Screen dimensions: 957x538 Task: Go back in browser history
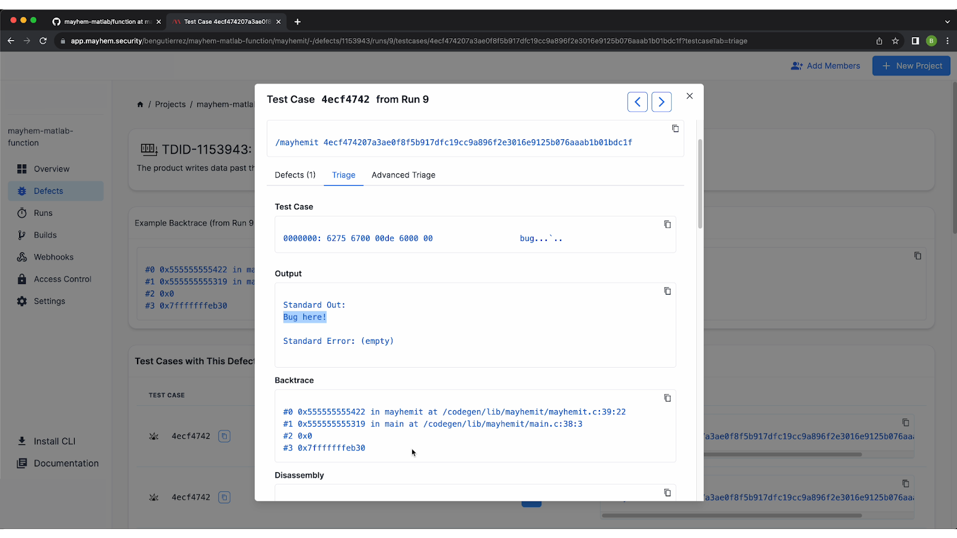(11, 41)
